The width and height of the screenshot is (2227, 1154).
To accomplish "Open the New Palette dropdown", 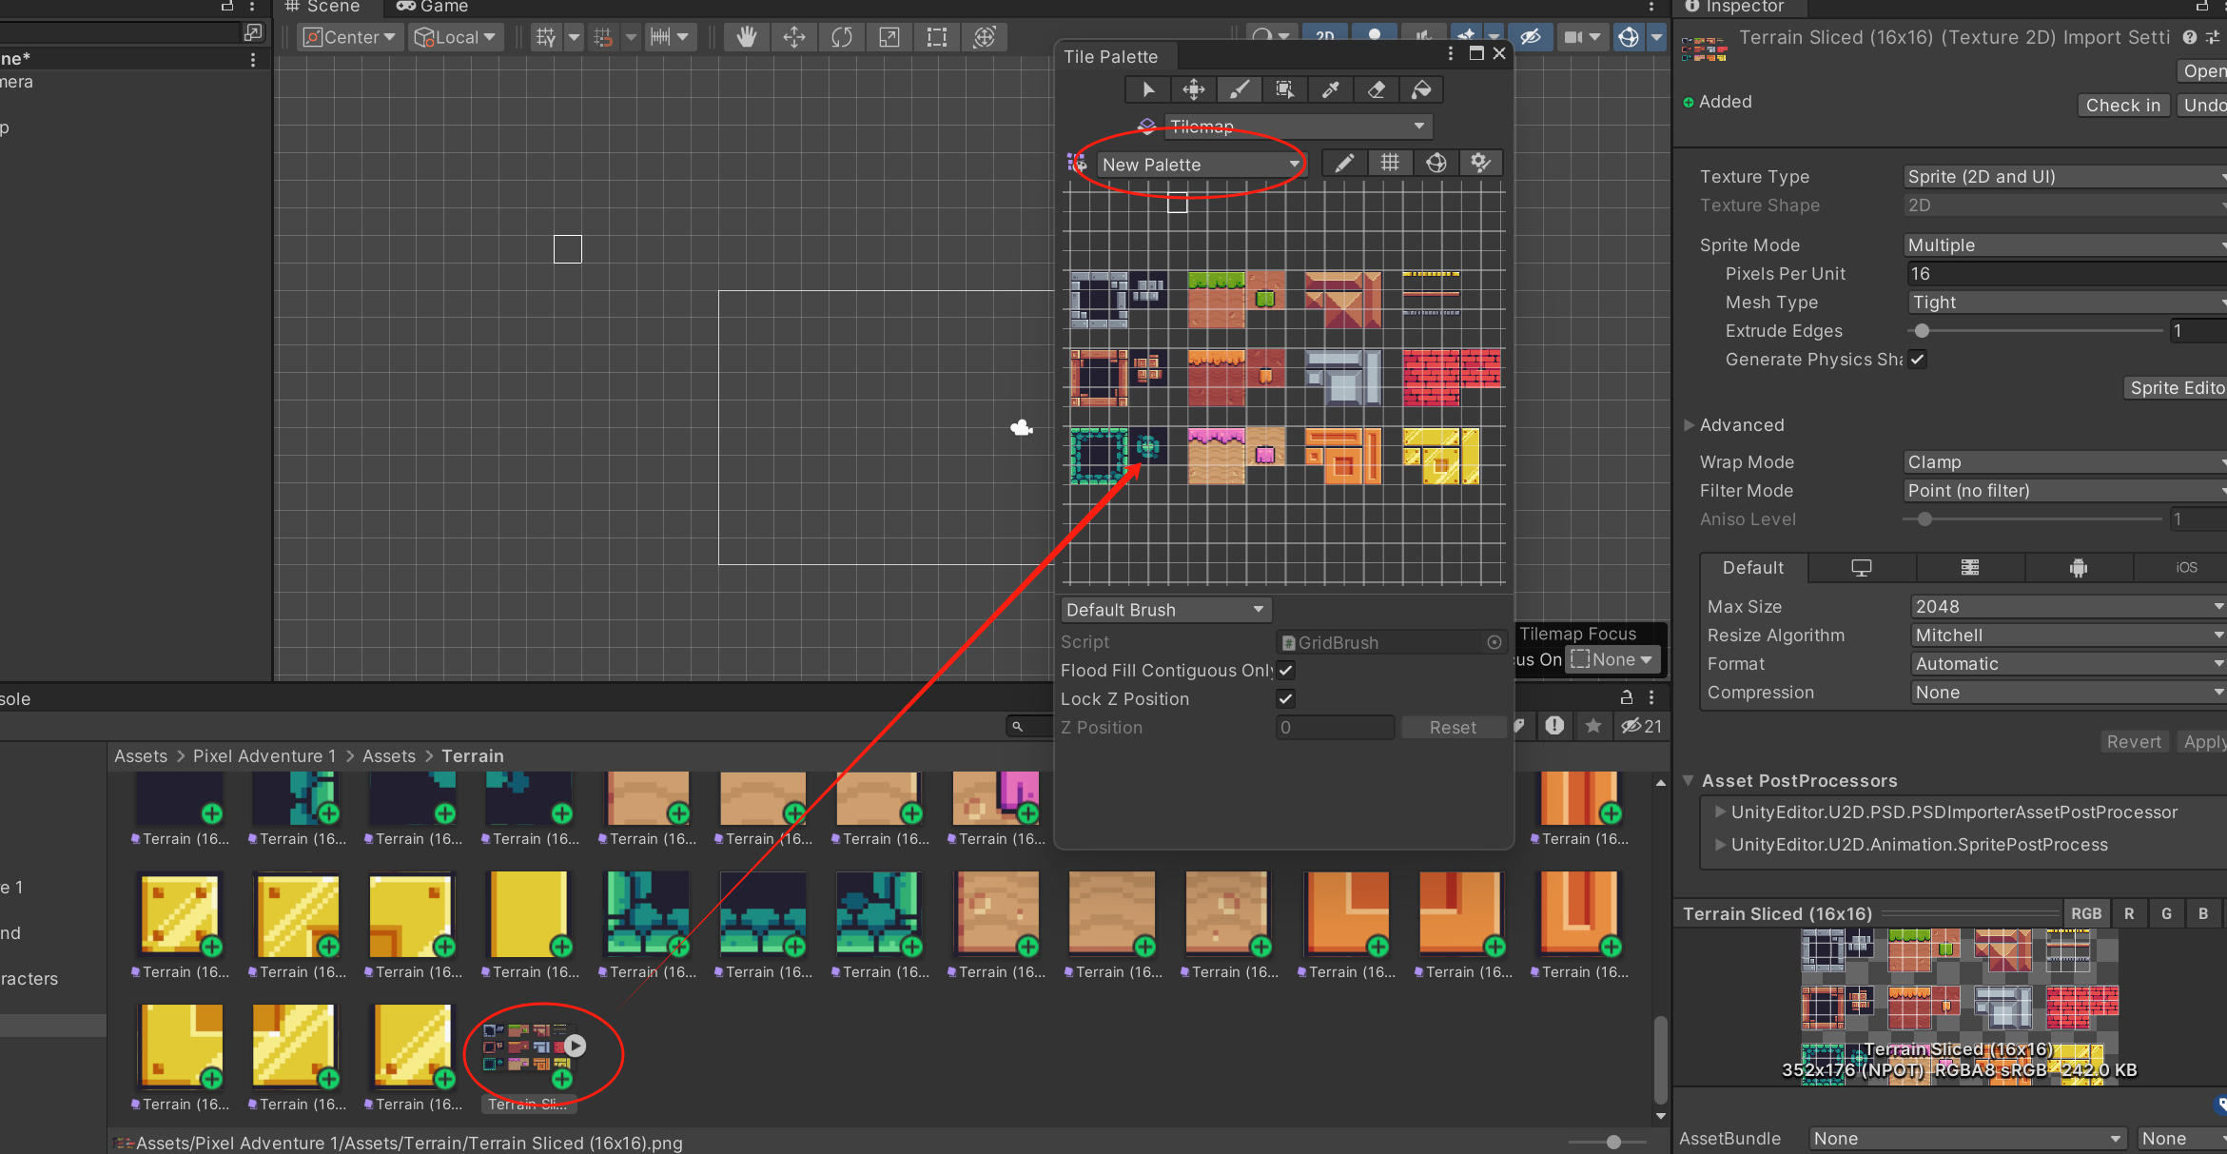I will click(x=1201, y=165).
